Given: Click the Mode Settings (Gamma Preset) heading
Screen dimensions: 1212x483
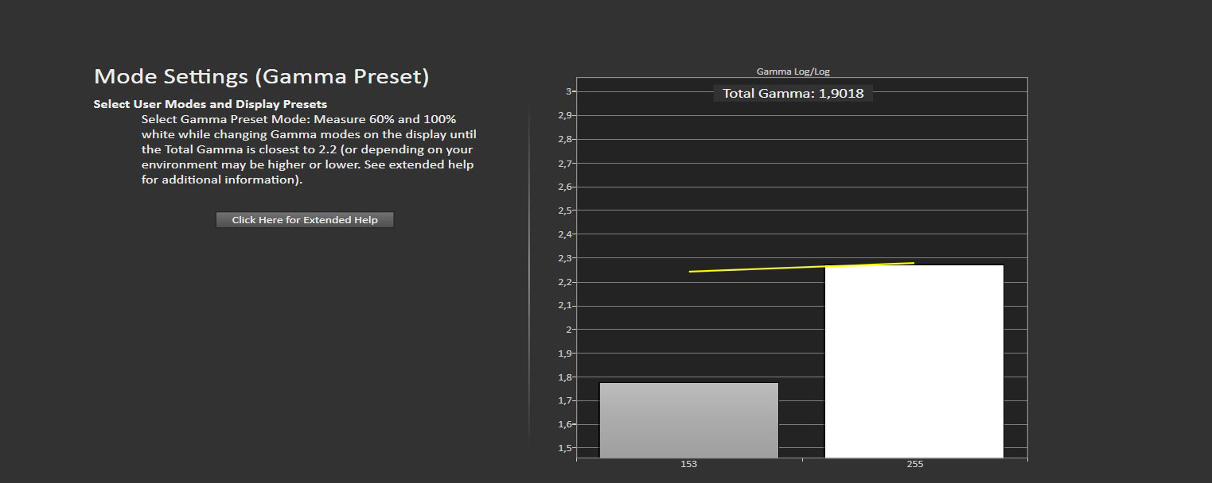Looking at the screenshot, I should tap(261, 77).
